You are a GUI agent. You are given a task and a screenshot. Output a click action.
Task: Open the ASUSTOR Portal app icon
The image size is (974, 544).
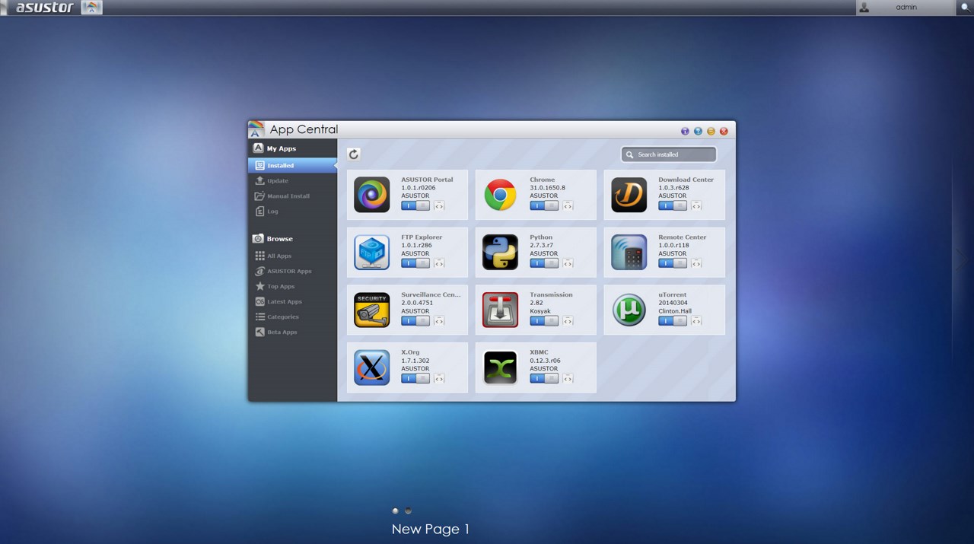(x=372, y=195)
